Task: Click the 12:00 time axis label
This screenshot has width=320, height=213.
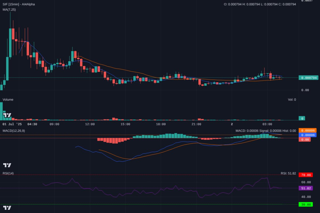Action: (x=90, y=124)
